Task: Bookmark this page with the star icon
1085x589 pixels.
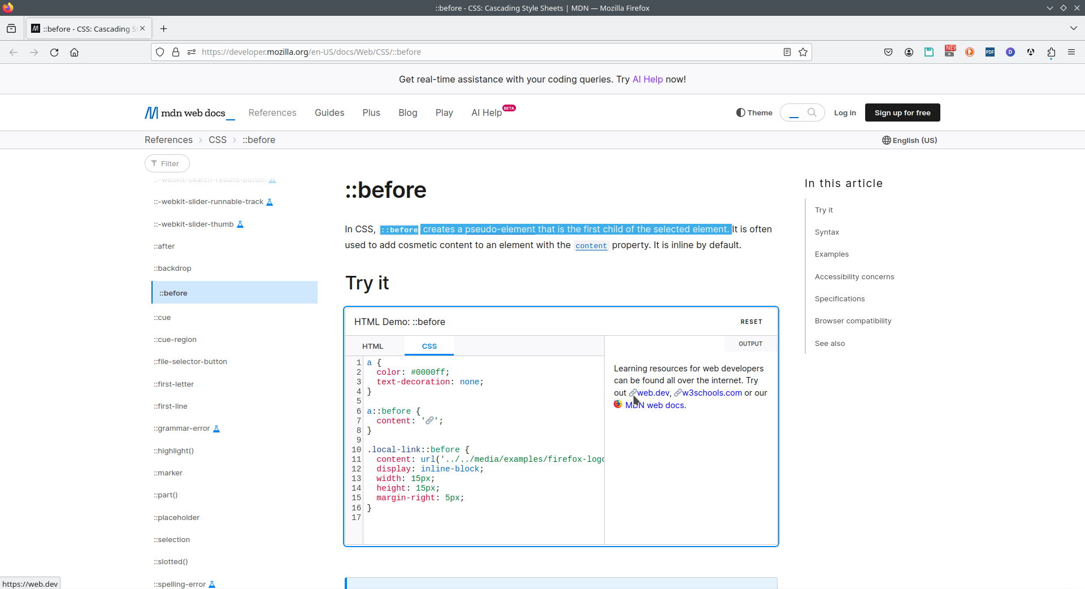Action: tap(803, 52)
